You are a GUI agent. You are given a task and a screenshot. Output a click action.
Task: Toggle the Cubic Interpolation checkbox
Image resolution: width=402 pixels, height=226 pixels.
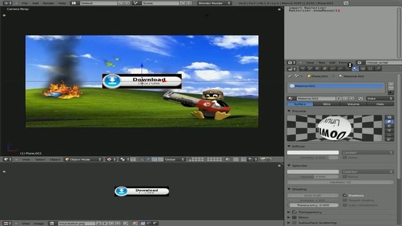pyautogui.click(x=345, y=205)
